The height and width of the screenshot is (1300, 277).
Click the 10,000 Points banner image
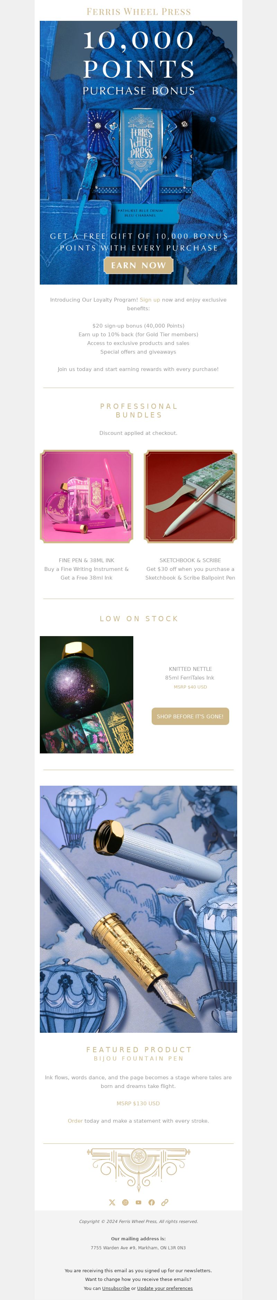138,152
